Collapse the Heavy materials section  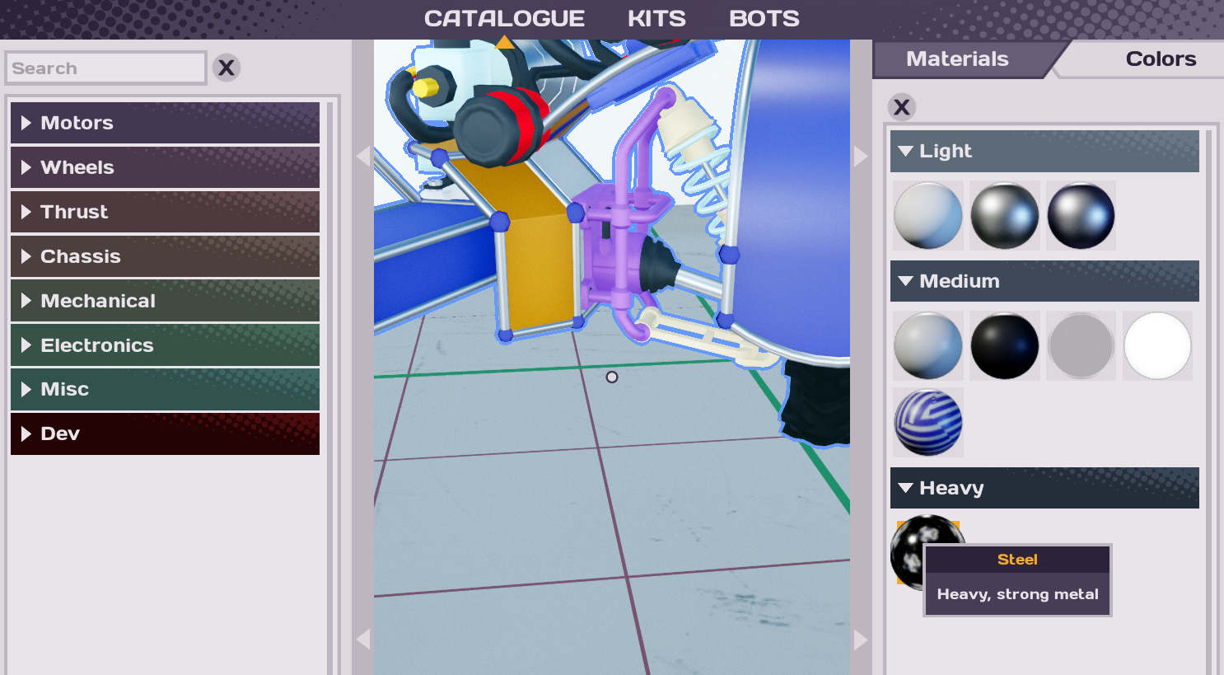point(1044,488)
